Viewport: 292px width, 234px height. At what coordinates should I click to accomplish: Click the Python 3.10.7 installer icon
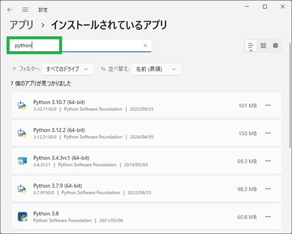click(x=22, y=105)
